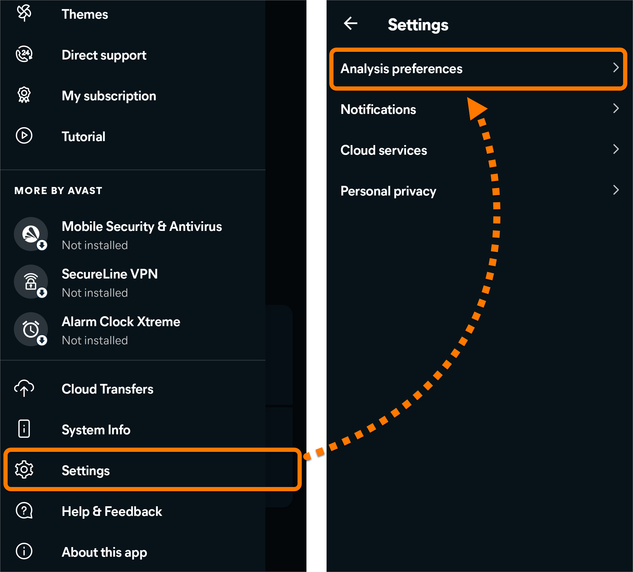This screenshot has width=633, height=572.
Task: Go back using the Settings arrow
Action: (351, 24)
